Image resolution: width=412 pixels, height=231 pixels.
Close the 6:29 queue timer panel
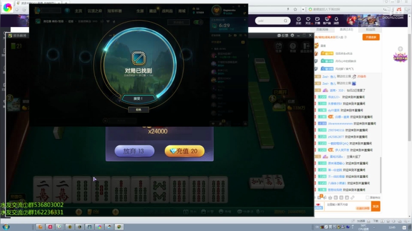(245, 19)
